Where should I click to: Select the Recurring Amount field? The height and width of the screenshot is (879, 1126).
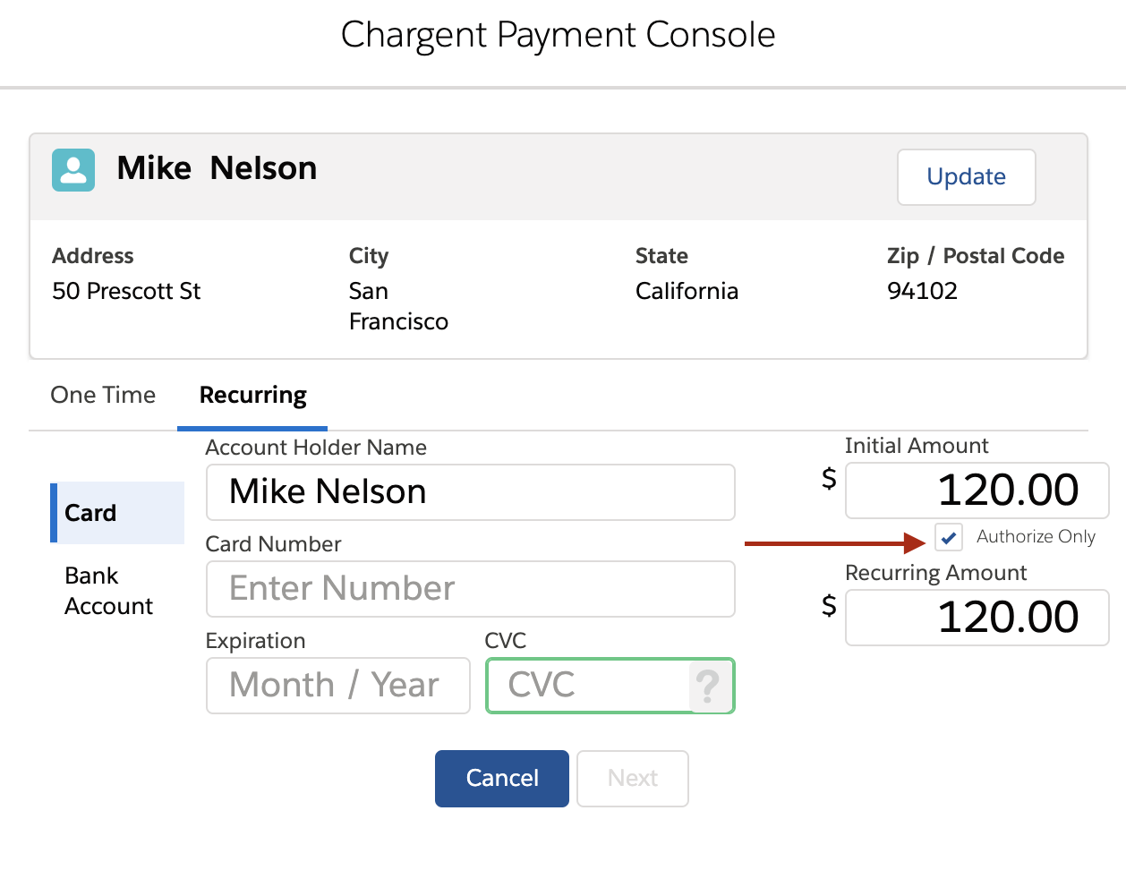point(977,617)
